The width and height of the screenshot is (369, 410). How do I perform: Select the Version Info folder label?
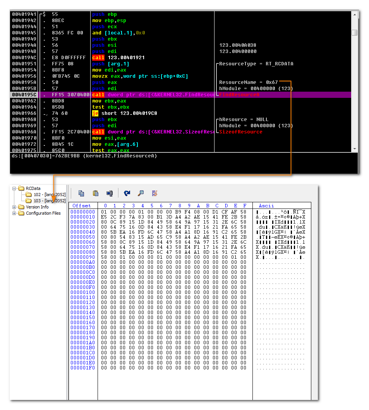click(x=37, y=207)
